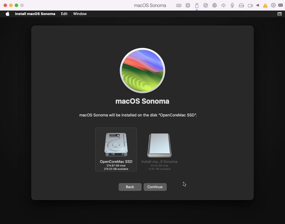Click the globe network icon

click(x=214, y=5)
